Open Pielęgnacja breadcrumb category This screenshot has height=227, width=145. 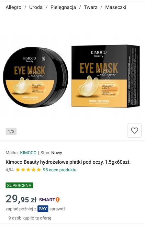63,7
